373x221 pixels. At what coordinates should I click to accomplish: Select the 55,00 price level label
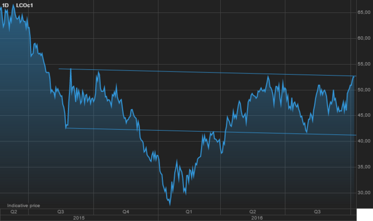pyautogui.click(x=364, y=64)
